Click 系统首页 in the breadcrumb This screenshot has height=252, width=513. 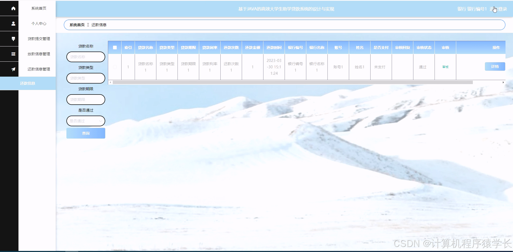[x=77, y=25]
